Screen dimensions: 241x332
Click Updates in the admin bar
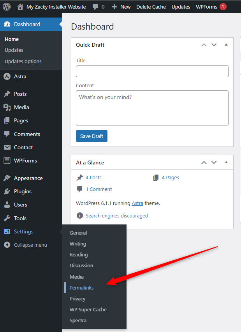pos(181,7)
